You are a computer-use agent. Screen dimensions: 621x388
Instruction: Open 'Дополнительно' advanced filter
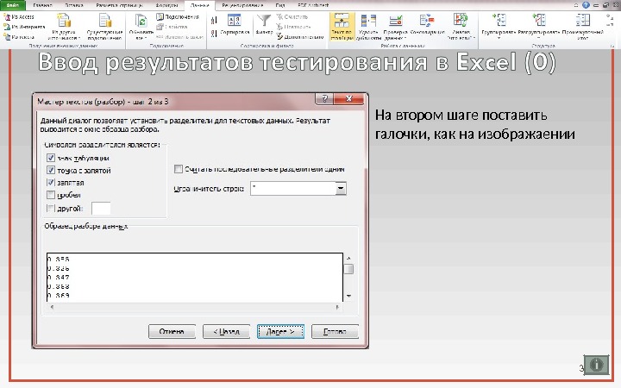coord(300,37)
